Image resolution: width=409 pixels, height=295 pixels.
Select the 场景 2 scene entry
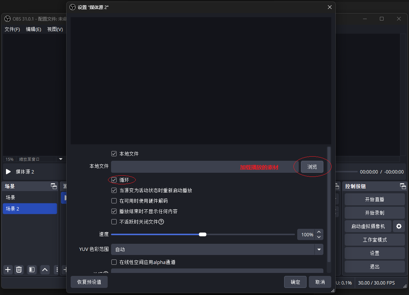(x=30, y=209)
